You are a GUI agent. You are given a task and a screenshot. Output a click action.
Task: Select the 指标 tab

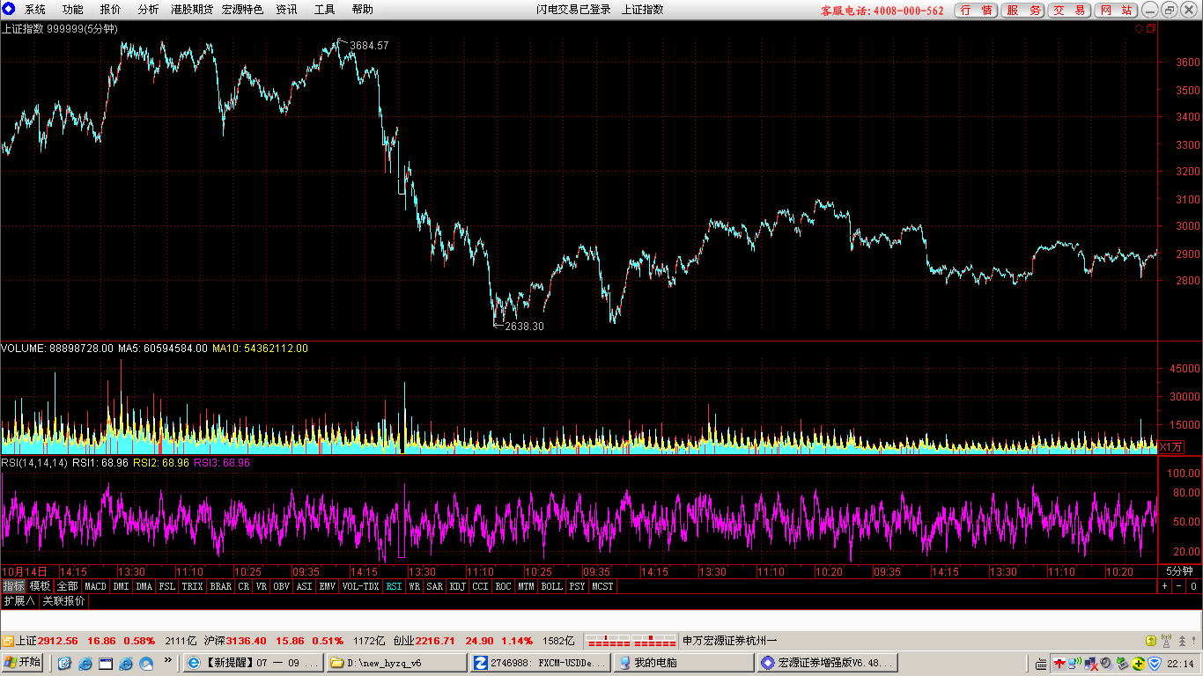tap(14, 586)
